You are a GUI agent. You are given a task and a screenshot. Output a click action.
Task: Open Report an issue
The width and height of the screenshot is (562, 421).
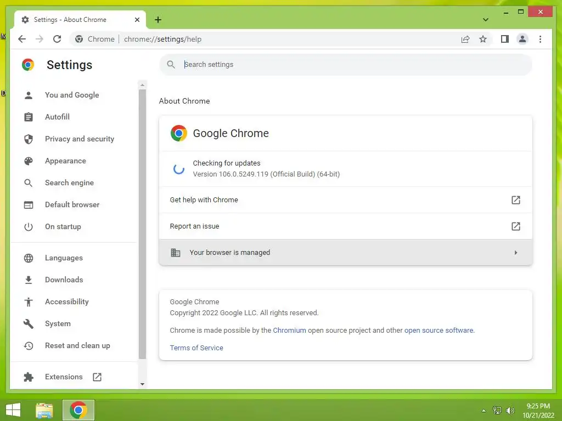pyautogui.click(x=346, y=226)
